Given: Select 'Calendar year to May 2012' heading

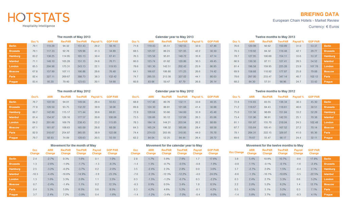Looking at the screenshot, I should click(x=174, y=91).
